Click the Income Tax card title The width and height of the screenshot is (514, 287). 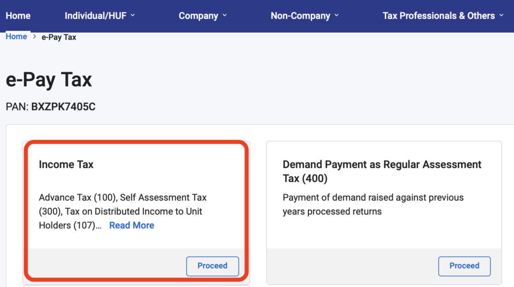click(x=66, y=165)
